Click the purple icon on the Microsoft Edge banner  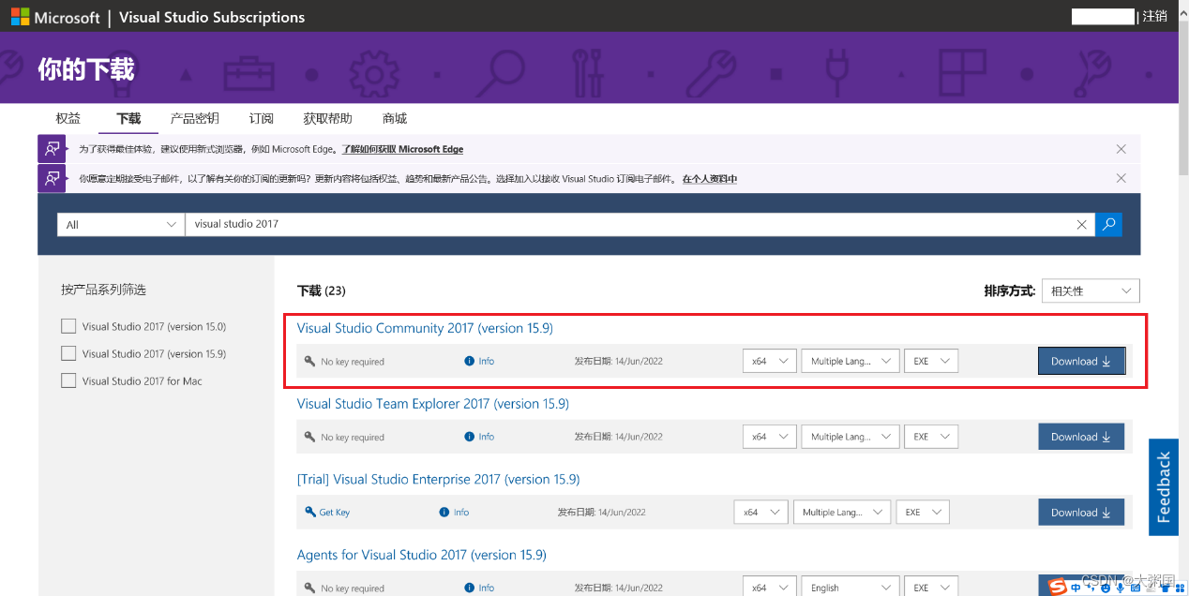[52, 149]
